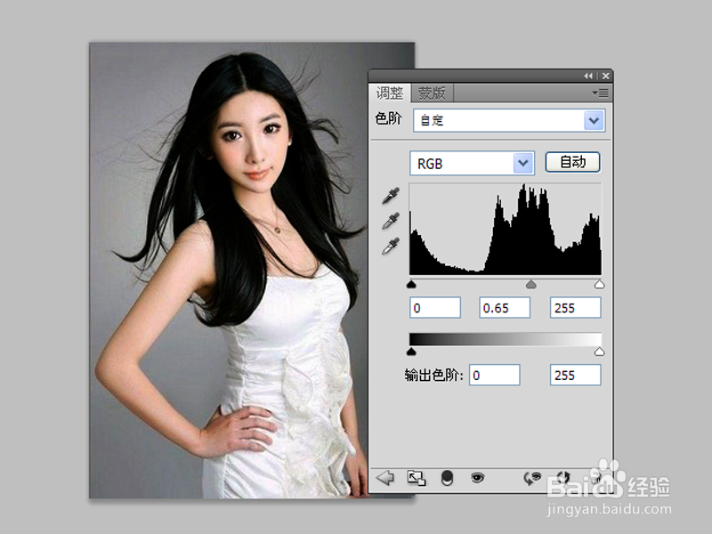The height and width of the screenshot is (534, 712).
Task: Open the 自定 preset dropdown
Action: pyautogui.click(x=508, y=120)
